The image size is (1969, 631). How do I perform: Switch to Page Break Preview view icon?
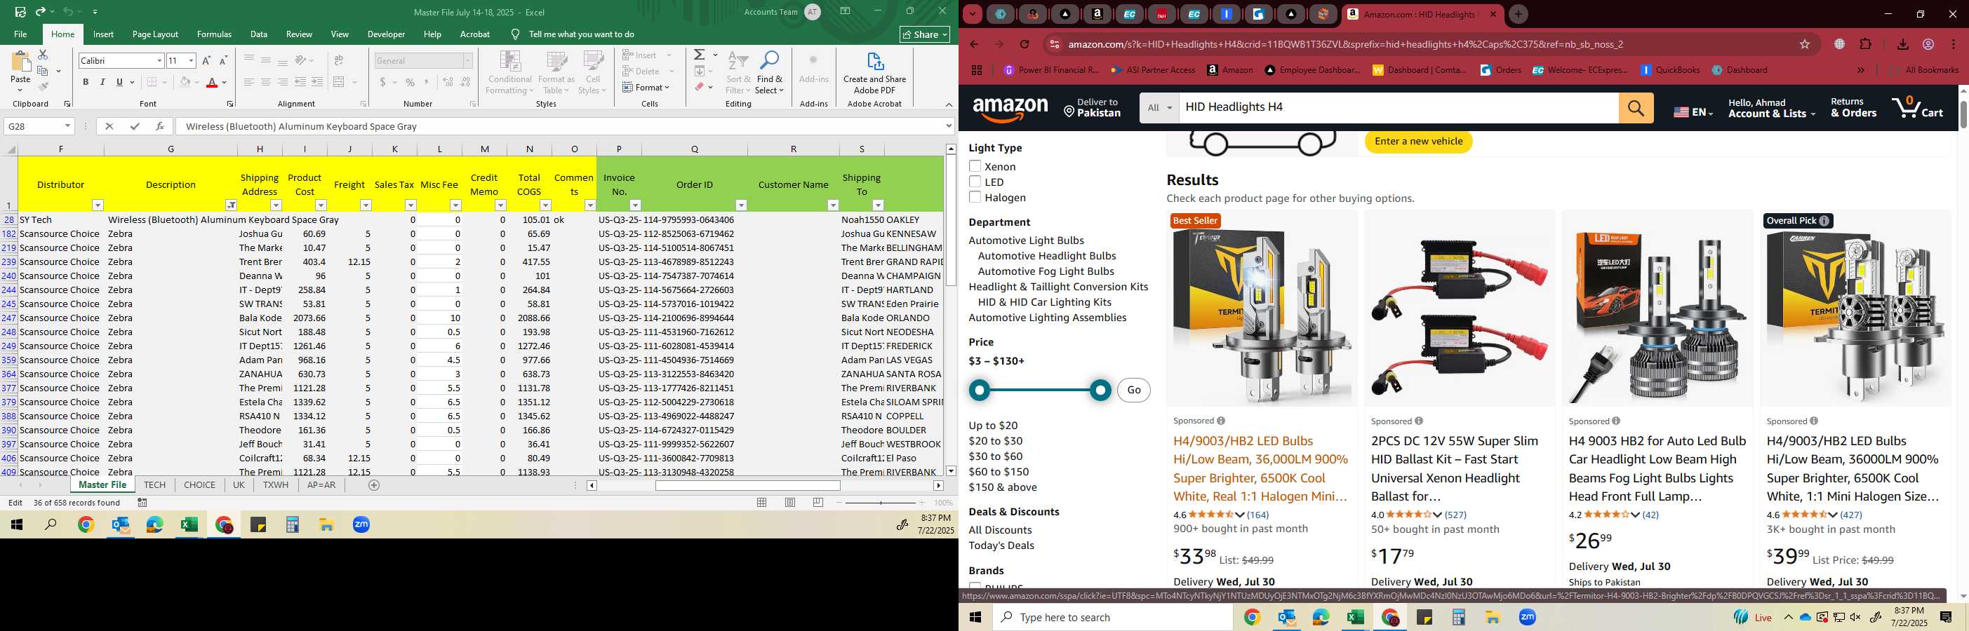(819, 503)
